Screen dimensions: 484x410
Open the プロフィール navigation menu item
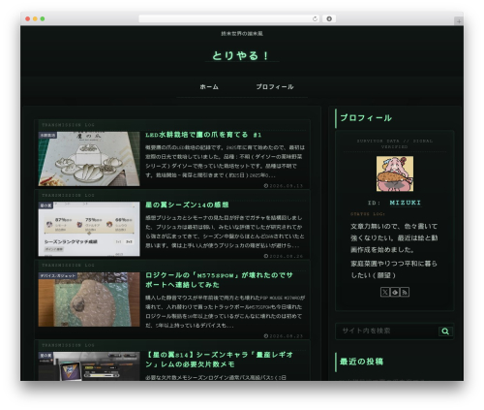[275, 86]
